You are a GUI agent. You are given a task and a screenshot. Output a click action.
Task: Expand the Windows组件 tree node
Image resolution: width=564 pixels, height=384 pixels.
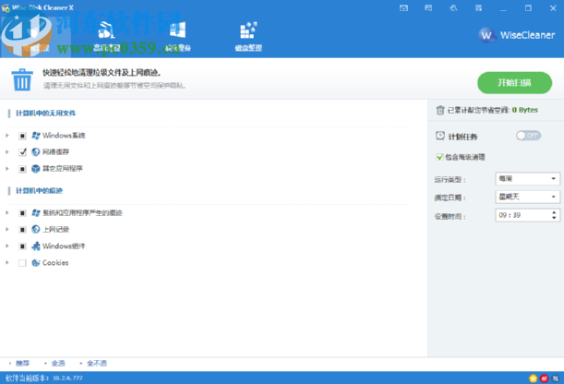(x=7, y=246)
